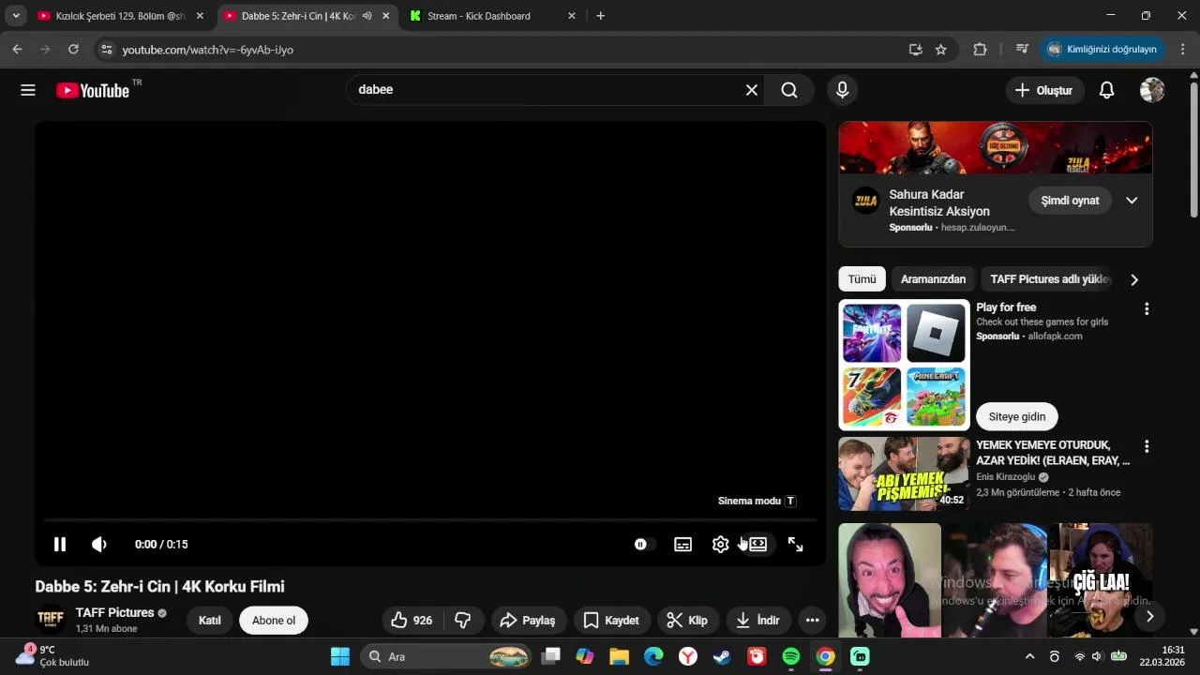The image size is (1200, 675).
Task: Show more filter chips with arrow
Action: tap(1134, 279)
